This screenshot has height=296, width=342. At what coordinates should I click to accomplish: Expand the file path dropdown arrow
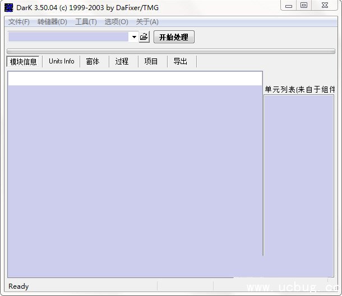(134, 37)
